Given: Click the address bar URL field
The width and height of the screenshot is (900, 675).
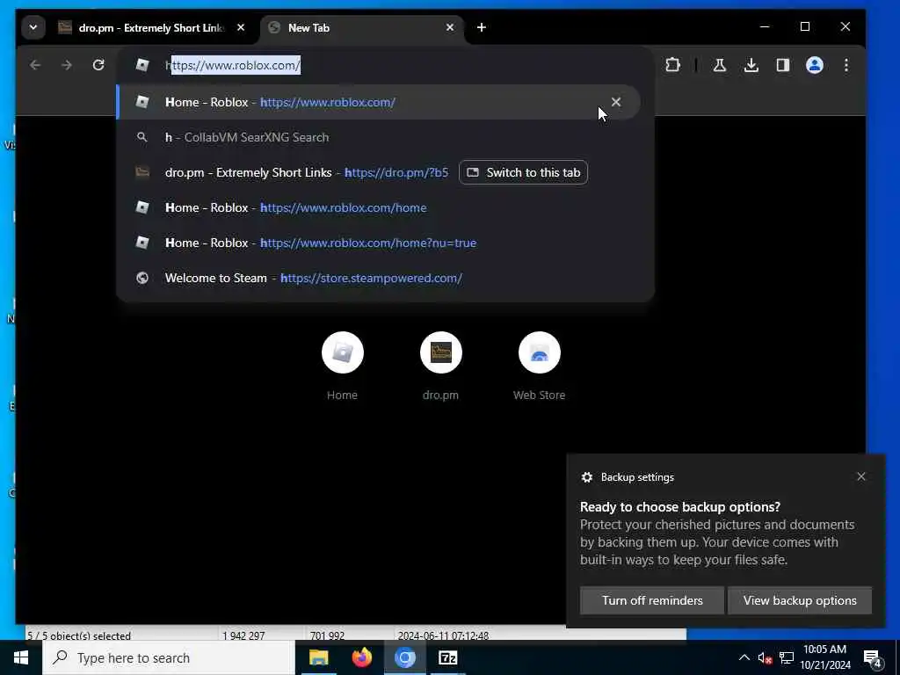Looking at the screenshot, I should click(385, 65).
